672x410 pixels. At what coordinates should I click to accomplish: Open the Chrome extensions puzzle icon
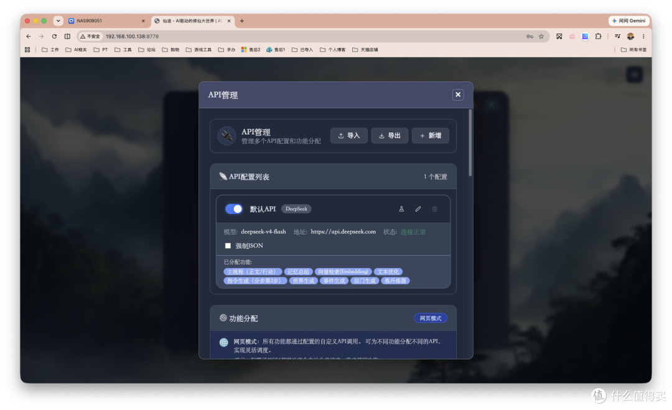pos(599,37)
